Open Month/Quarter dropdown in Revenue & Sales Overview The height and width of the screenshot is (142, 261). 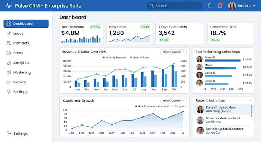point(173,52)
